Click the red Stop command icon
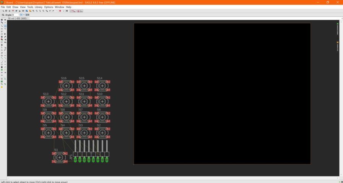 [x=60, y=11]
